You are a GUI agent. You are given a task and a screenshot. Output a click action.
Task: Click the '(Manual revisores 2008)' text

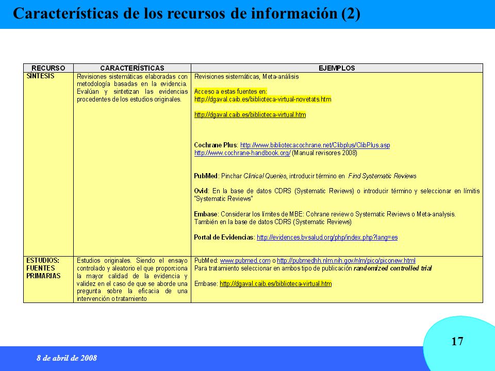coord(324,153)
